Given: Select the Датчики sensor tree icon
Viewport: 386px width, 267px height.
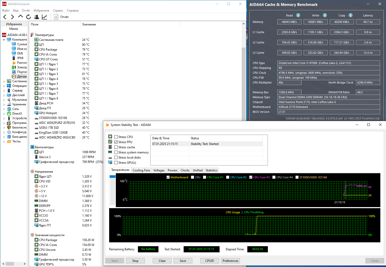Looking at the screenshot, I should point(14,77).
